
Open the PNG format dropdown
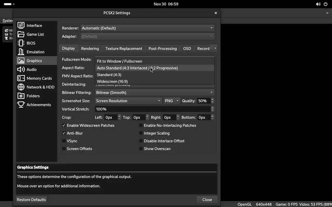[172, 101]
